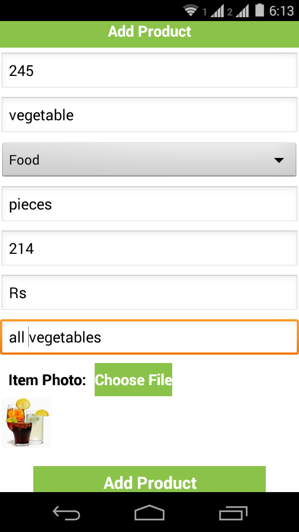Viewport: 299px width, 532px height.
Task: Click the all vegetables description field
Action: click(x=149, y=337)
